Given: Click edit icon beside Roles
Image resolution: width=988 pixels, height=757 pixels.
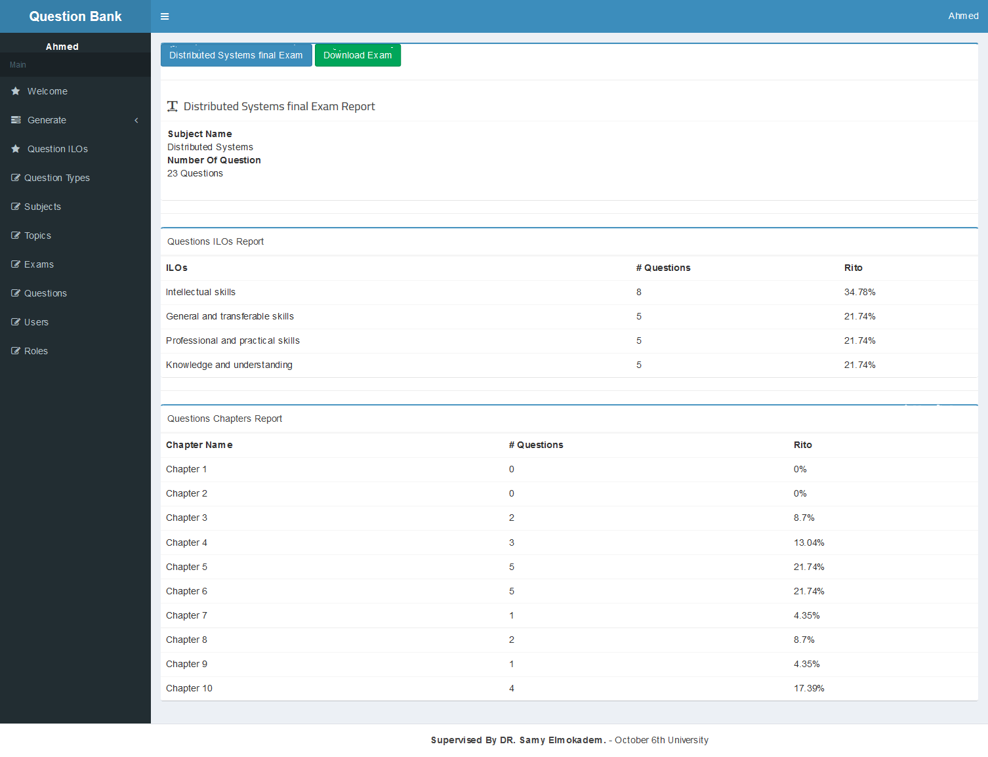Looking at the screenshot, I should (16, 351).
